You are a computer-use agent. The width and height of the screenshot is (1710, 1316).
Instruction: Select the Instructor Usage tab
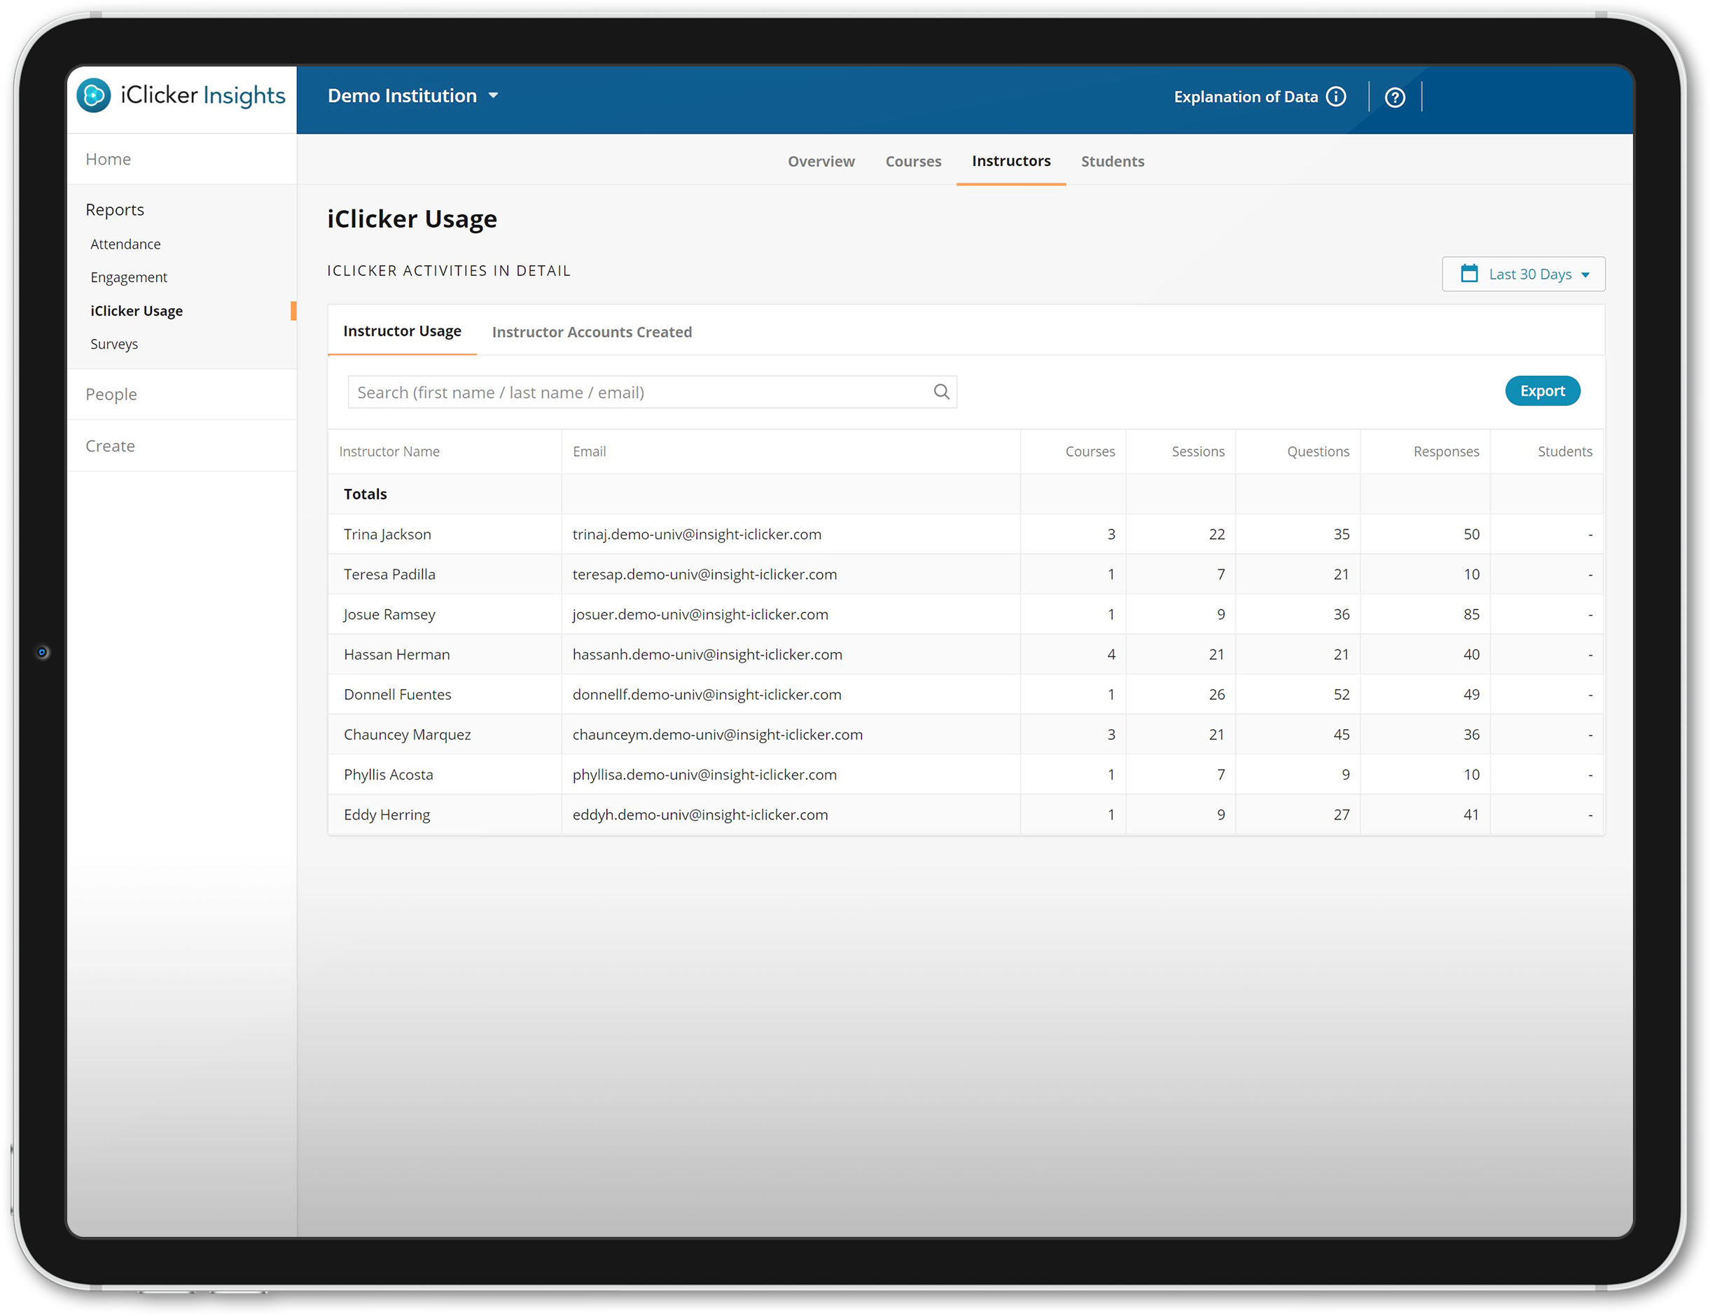tap(402, 331)
